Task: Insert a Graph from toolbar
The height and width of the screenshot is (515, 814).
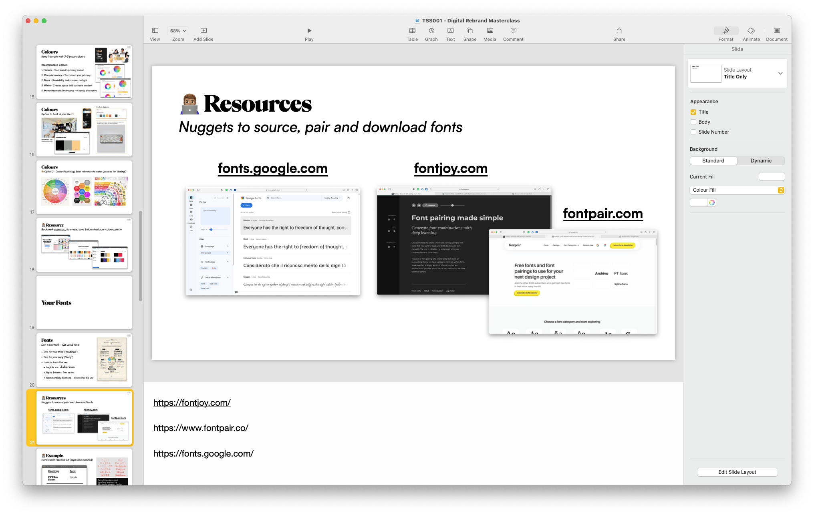Action: (431, 31)
